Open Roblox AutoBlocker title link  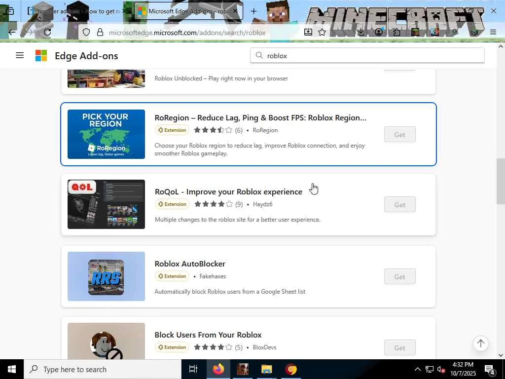pos(190,264)
